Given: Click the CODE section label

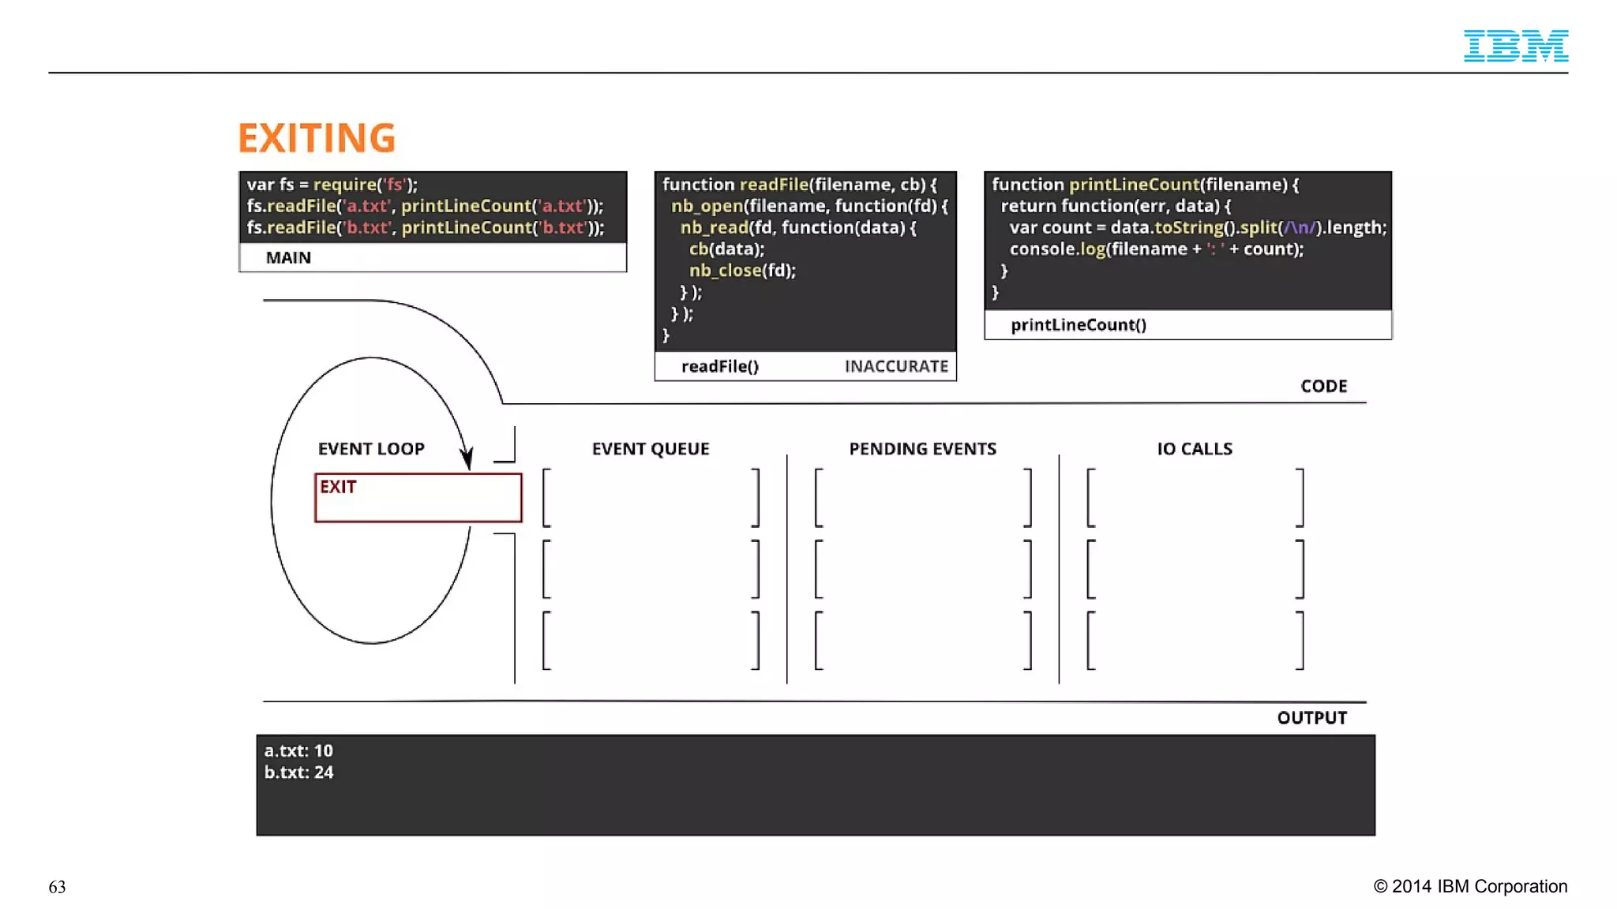Looking at the screenshot, I should click(x=1324, y=386).
